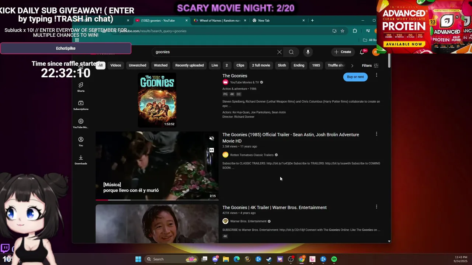The width and height of the screenshot is (472, 265).
Task: Click the Create button
Action: (343, 52)
